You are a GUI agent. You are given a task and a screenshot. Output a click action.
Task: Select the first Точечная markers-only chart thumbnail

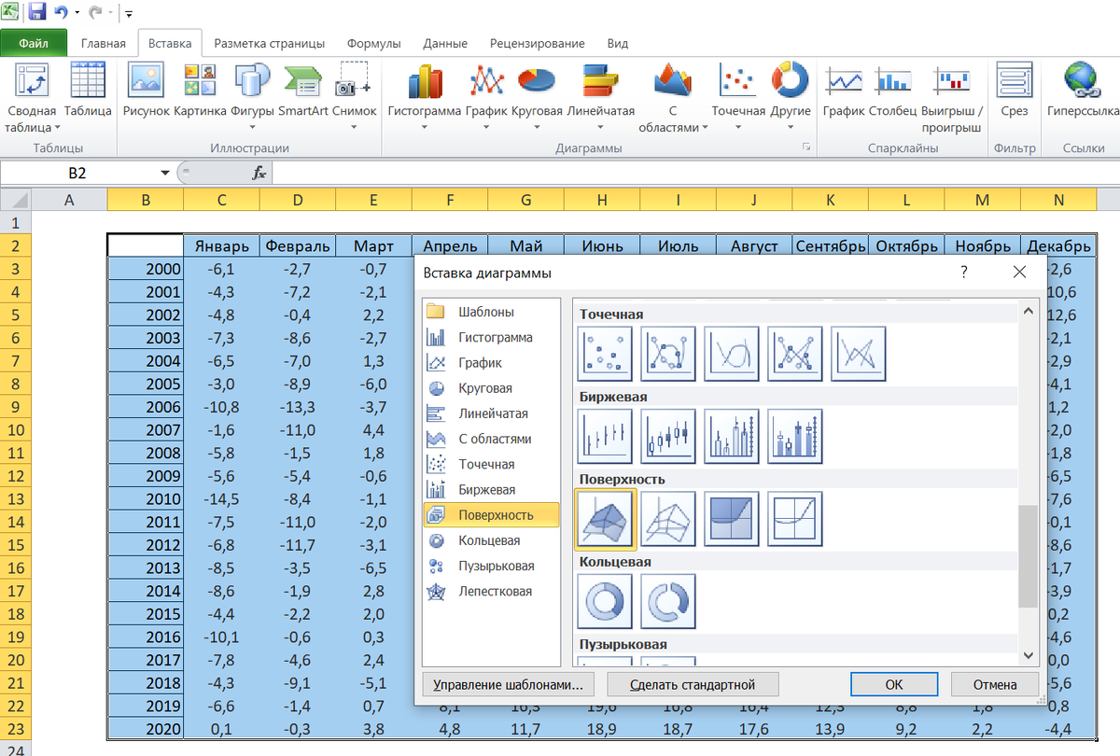click(605, 354)
